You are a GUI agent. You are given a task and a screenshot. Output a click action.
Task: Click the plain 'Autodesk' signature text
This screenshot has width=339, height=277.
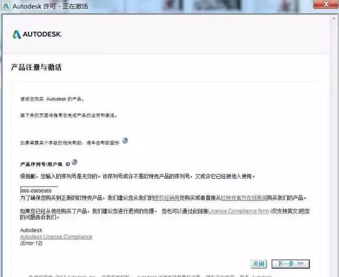tap(31, 230)
